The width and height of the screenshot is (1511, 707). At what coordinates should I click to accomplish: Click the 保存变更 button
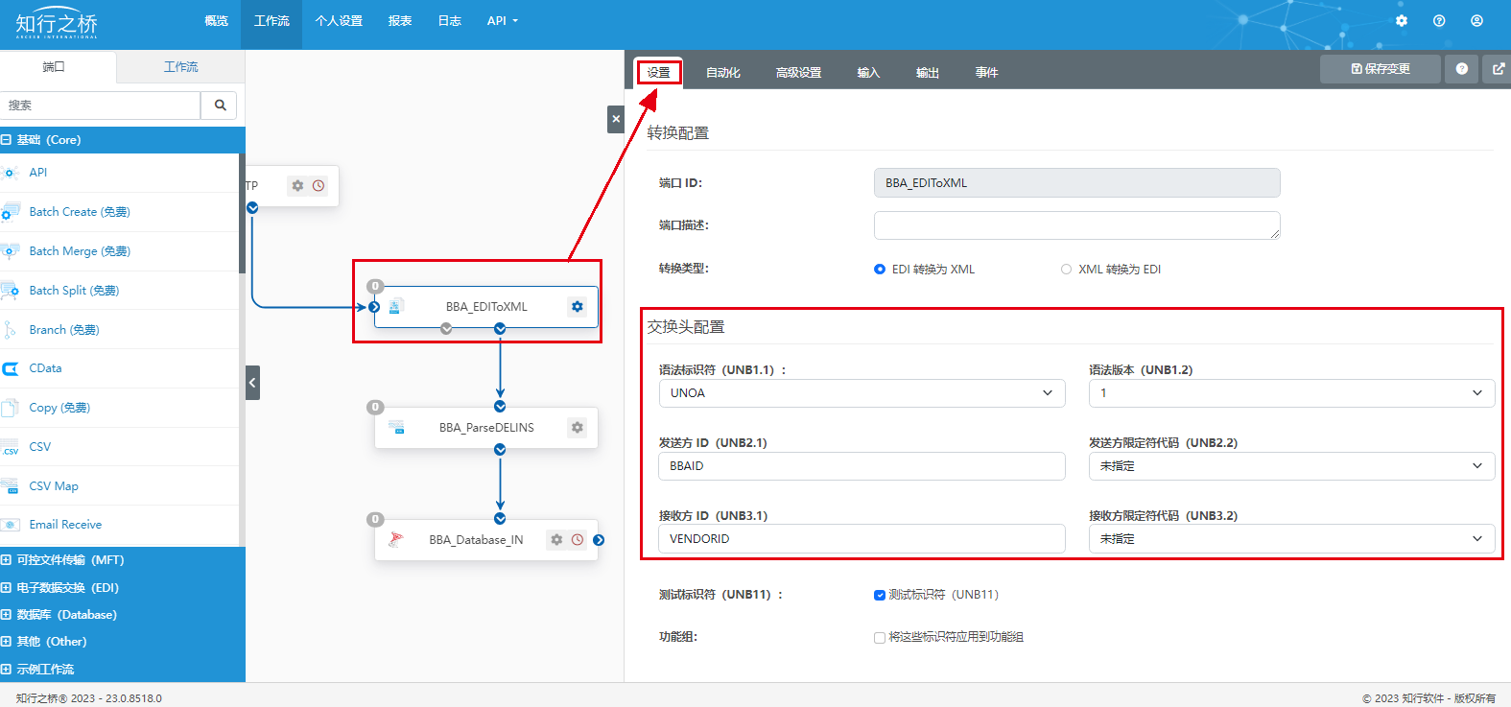point(1380,69)
